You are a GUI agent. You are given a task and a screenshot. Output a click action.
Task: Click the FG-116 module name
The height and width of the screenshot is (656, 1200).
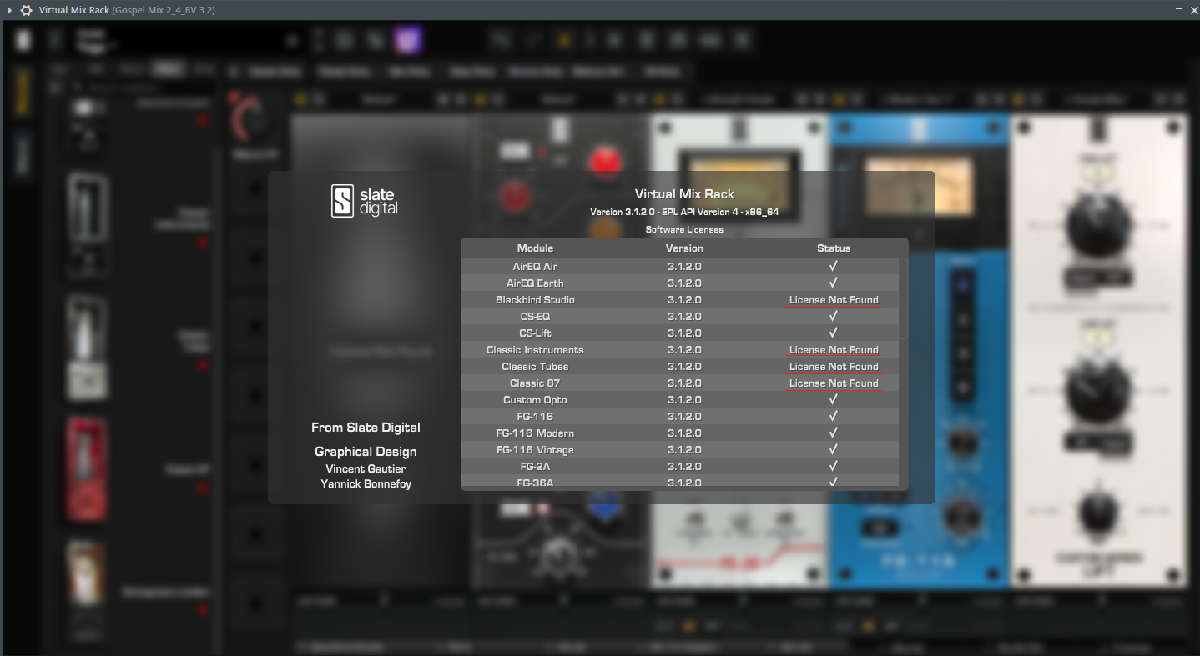(x=535, y=417)
